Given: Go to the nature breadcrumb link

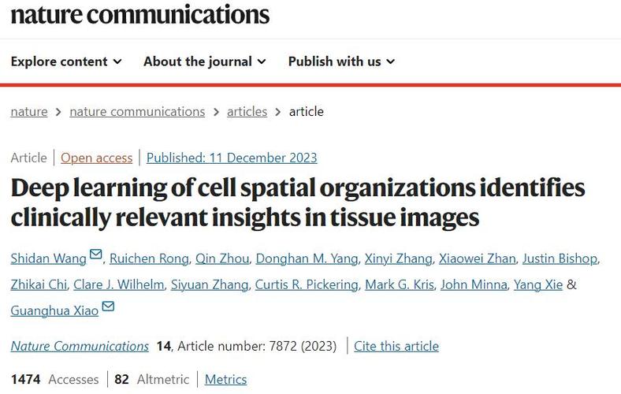Looking at the screenshot, I should (29, 112).
